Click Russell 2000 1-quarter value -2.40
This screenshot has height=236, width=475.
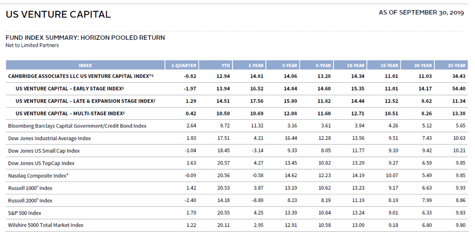click(190, 200)
